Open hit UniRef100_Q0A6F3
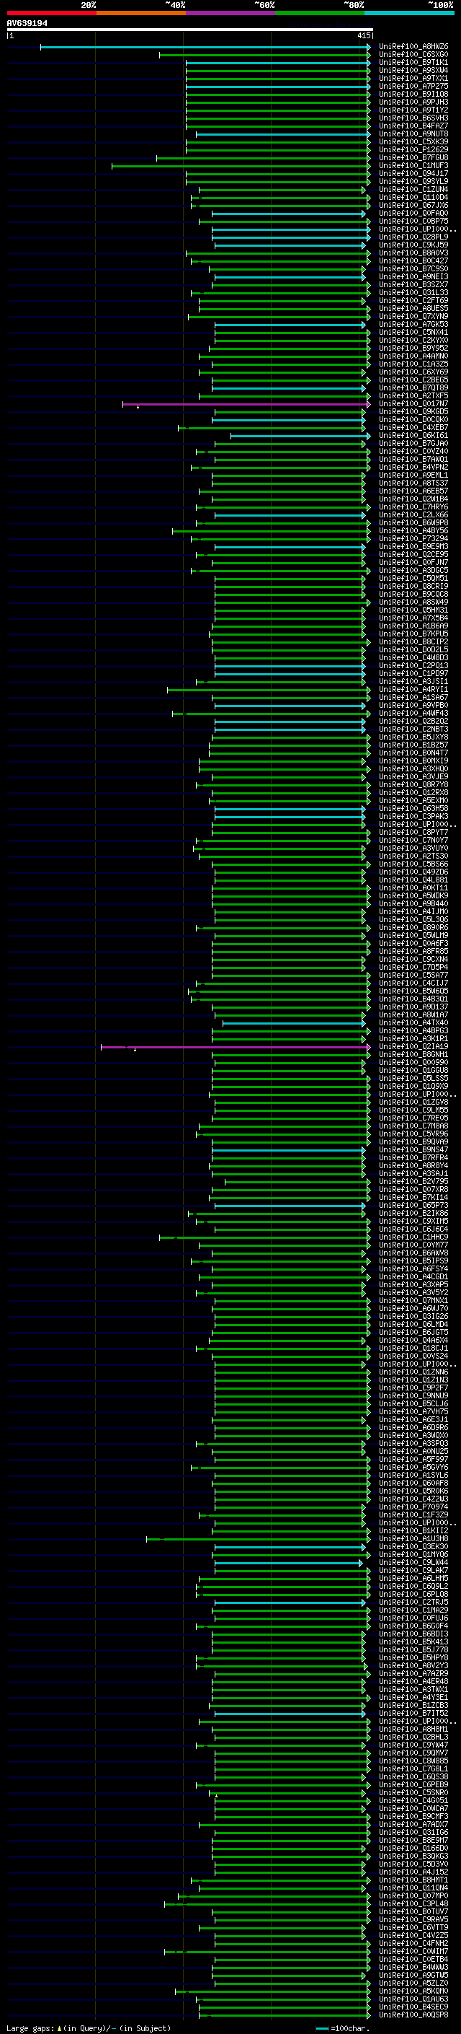The image size is (461, 2034). point(413,944)
